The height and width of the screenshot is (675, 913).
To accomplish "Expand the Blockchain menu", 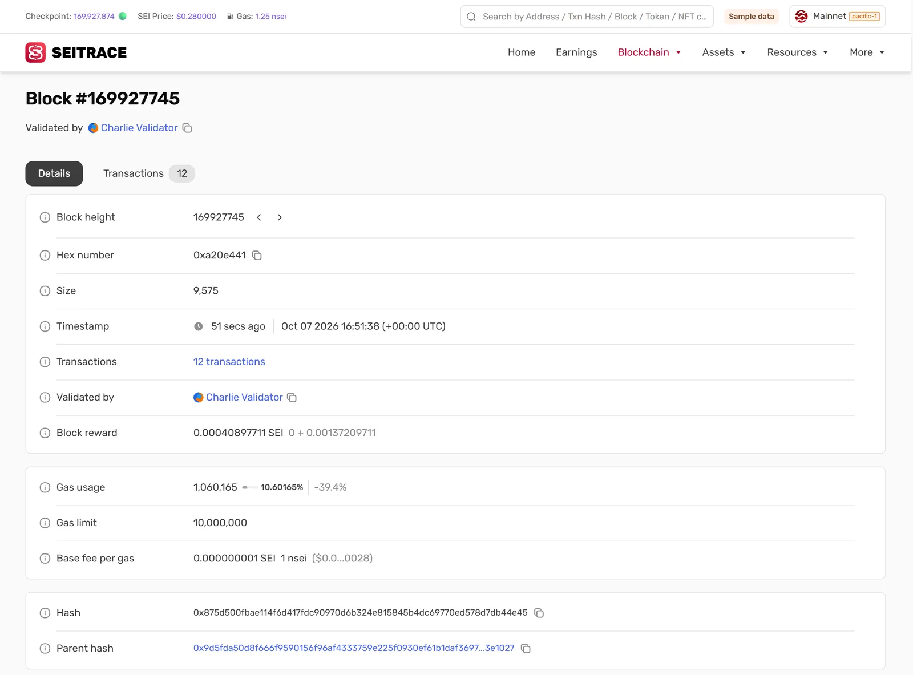I will (649, 52).
